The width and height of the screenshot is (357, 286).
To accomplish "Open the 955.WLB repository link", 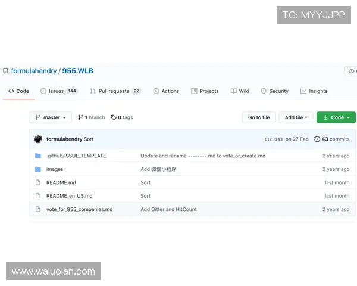I will point(78,71).
